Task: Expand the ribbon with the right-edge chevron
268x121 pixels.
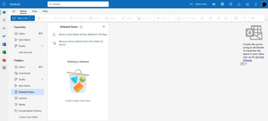Action: pyautogui.click(x=266, y=20)
